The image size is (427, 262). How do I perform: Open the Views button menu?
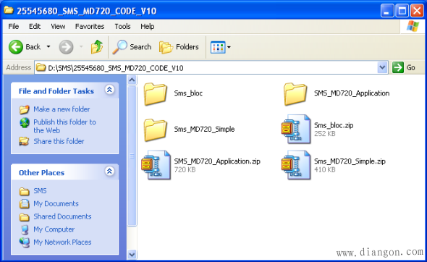(x=221, y=47)
